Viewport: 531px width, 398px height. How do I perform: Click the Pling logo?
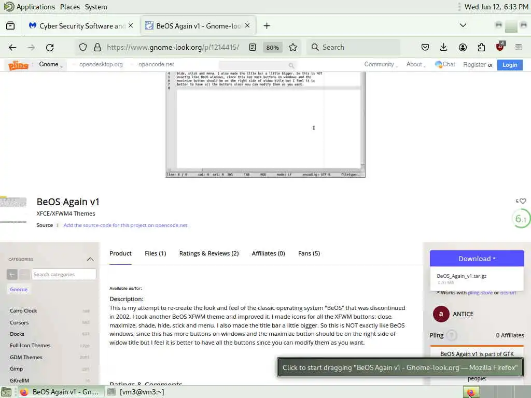pyautogui.click(x=18, y=65)
